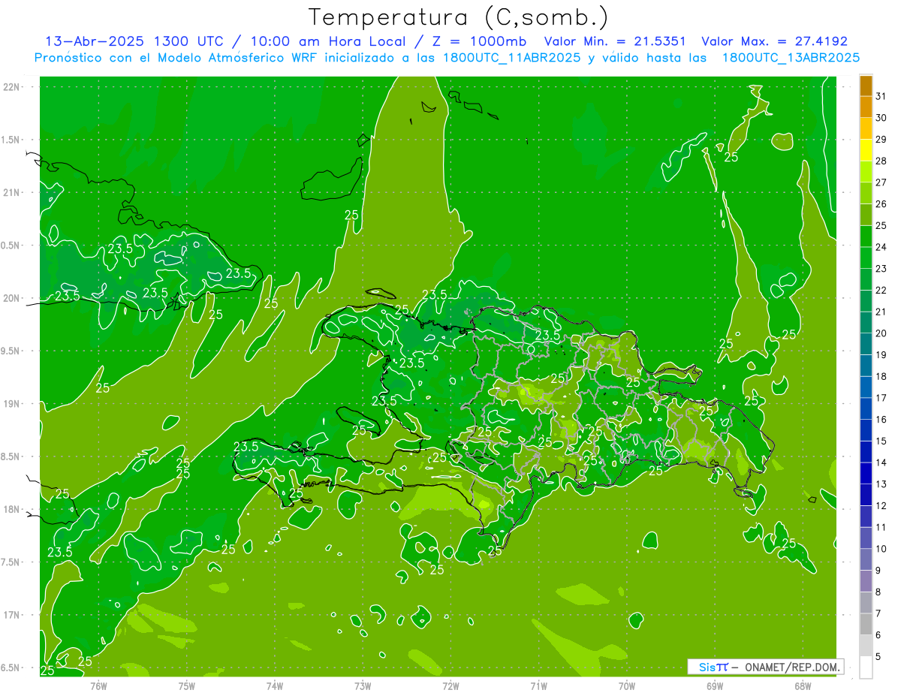The height and width of the screenshot is (696, 901).
Task: Click the color scale label "24"
Action: (882, 247)
